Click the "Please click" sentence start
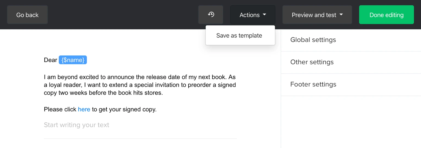The image size is (421, 148). [x=60, y=109]
